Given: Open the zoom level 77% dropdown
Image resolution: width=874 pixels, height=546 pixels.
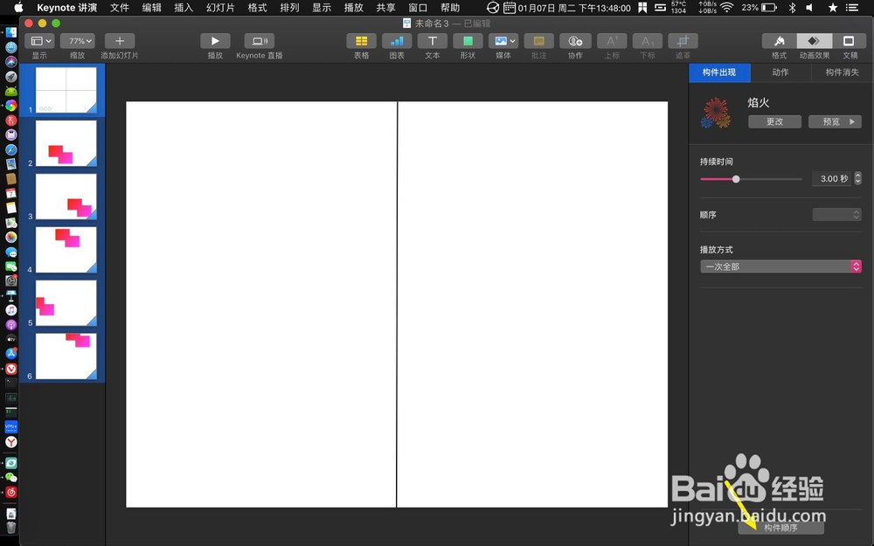Looking at the screenshot, I should pos(77,39).
